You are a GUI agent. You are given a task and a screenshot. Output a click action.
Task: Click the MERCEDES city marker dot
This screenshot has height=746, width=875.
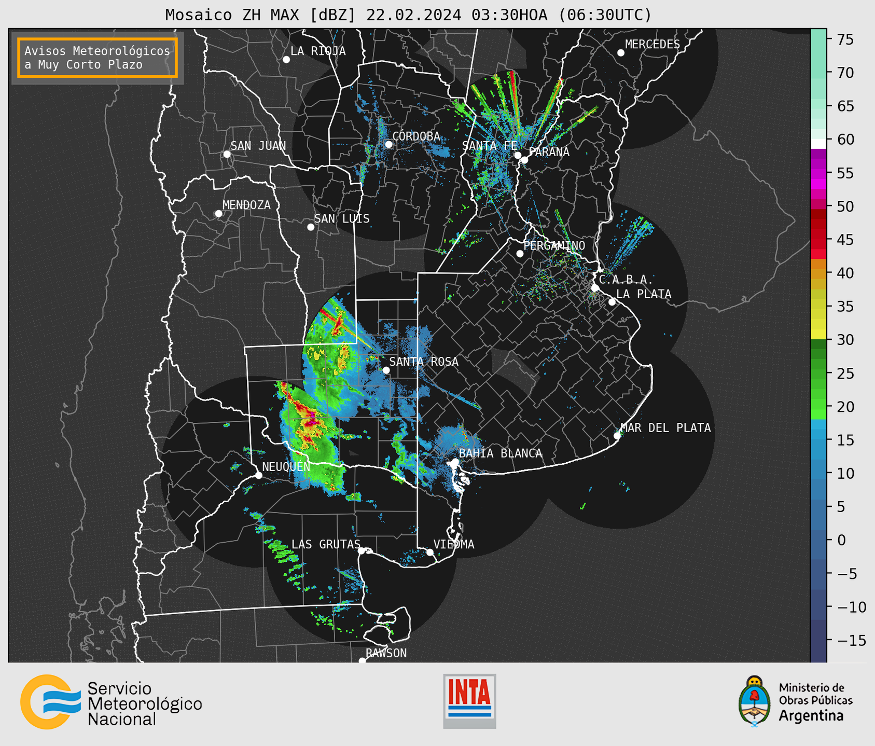click(621, 53)
